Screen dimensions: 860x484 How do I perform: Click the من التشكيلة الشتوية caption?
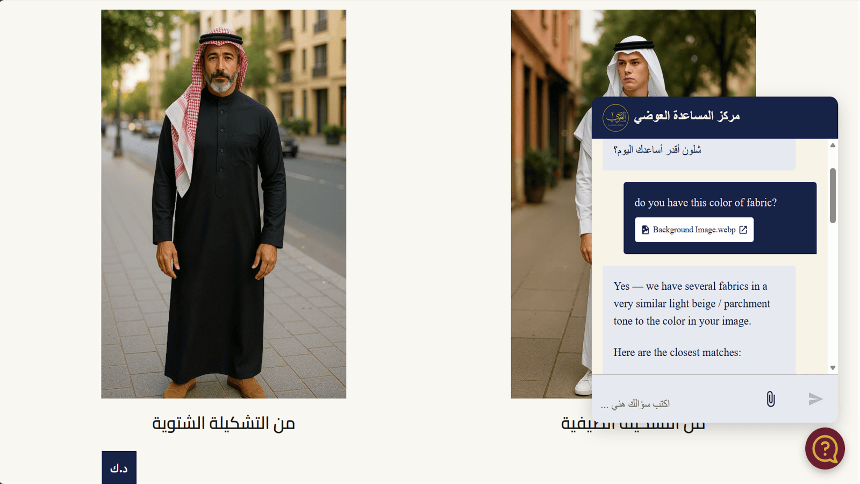click(x=224, y=423)
